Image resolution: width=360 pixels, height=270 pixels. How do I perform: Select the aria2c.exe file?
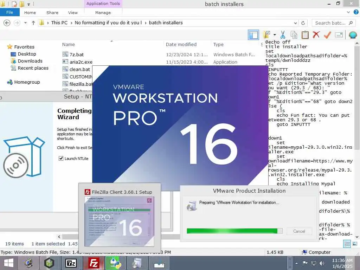[x=81, y=62]
